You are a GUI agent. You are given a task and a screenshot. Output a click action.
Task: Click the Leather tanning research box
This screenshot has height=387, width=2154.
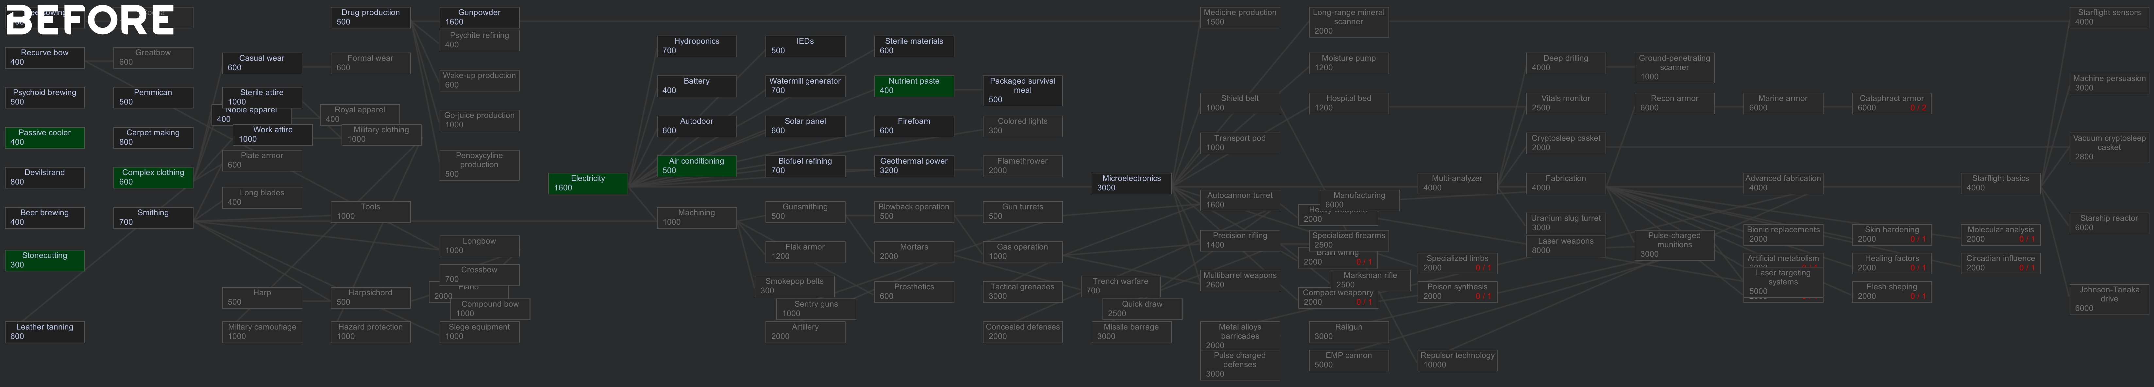coord(44,332)
